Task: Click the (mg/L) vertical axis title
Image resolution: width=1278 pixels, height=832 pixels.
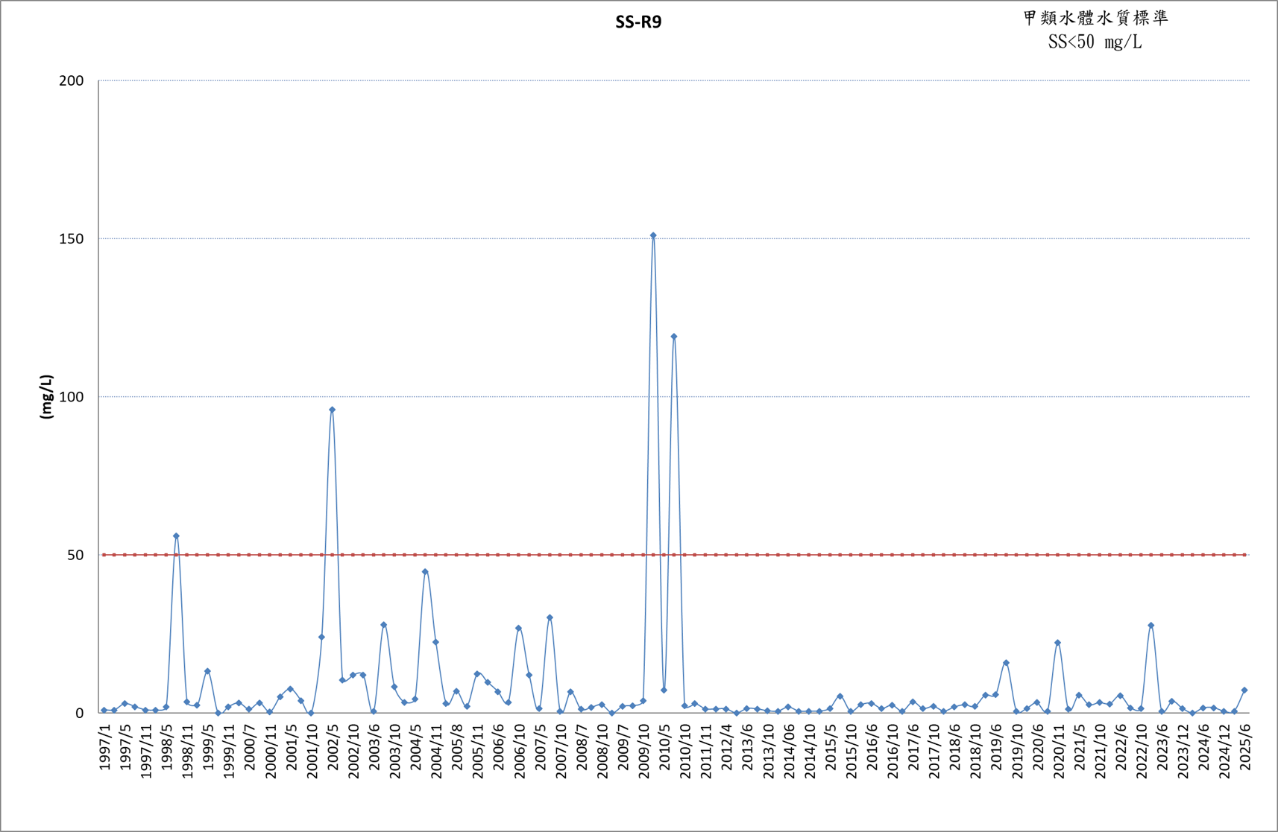Action: coord(46,397)
